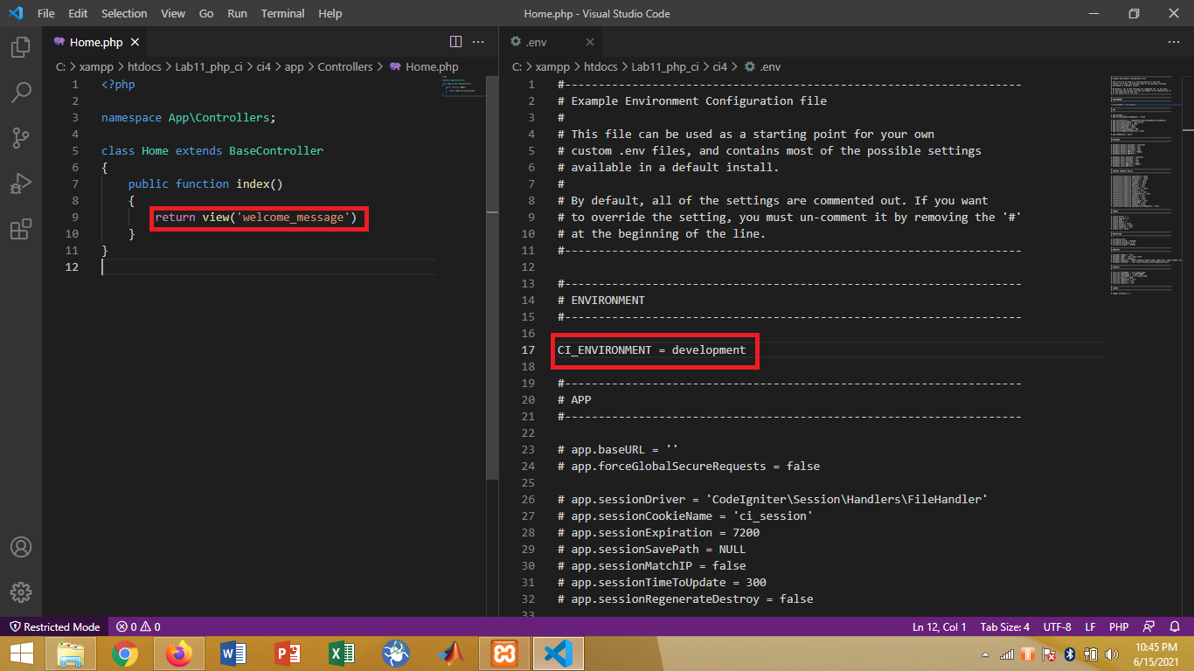This screenshot has width=1194, height=671.
Task: Open notifications via the bell icon
Action: point(1176,626)
